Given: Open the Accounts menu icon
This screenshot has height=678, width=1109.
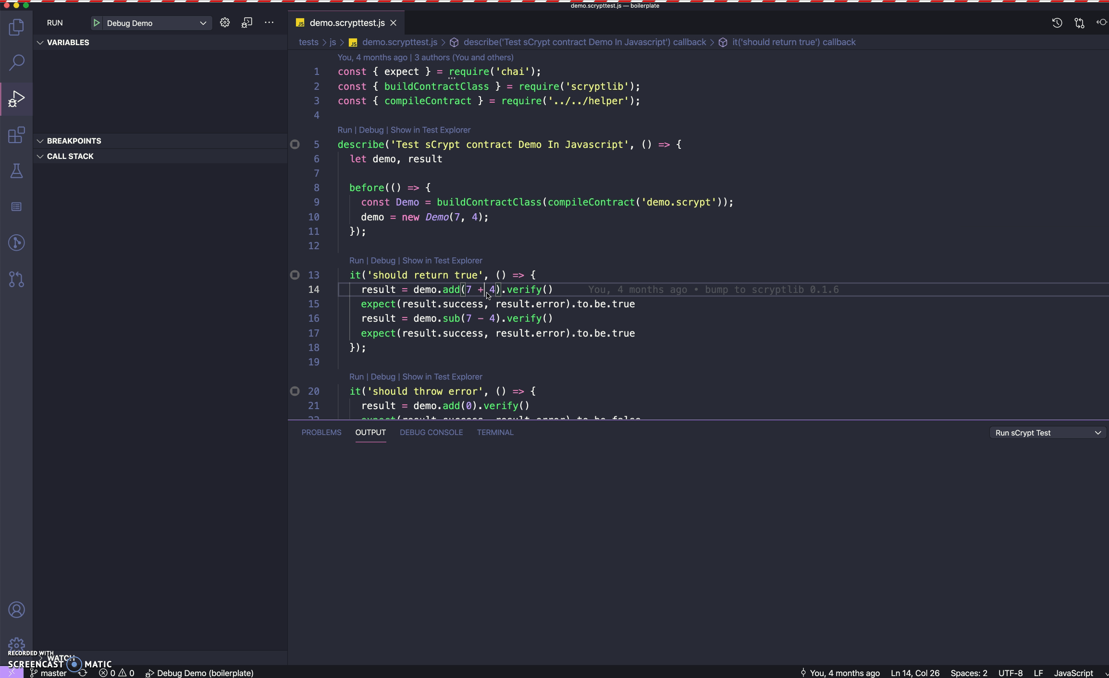Looking at the screenshot, I should coord(16,610).
